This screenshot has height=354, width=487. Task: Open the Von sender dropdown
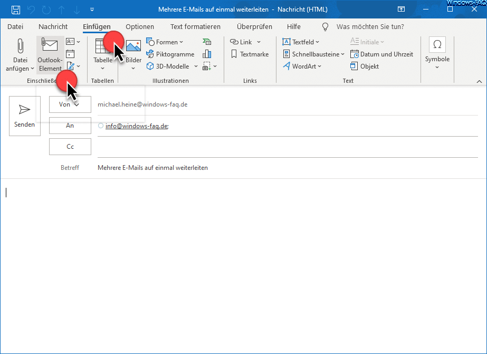point(70,104)
